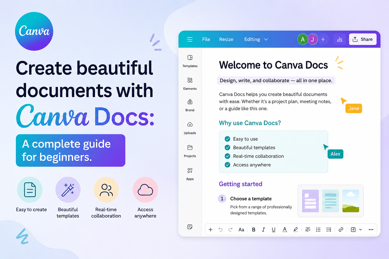Click the step number 1 badge
Viewport: 389px width, 259px height.
pos(222,199)
